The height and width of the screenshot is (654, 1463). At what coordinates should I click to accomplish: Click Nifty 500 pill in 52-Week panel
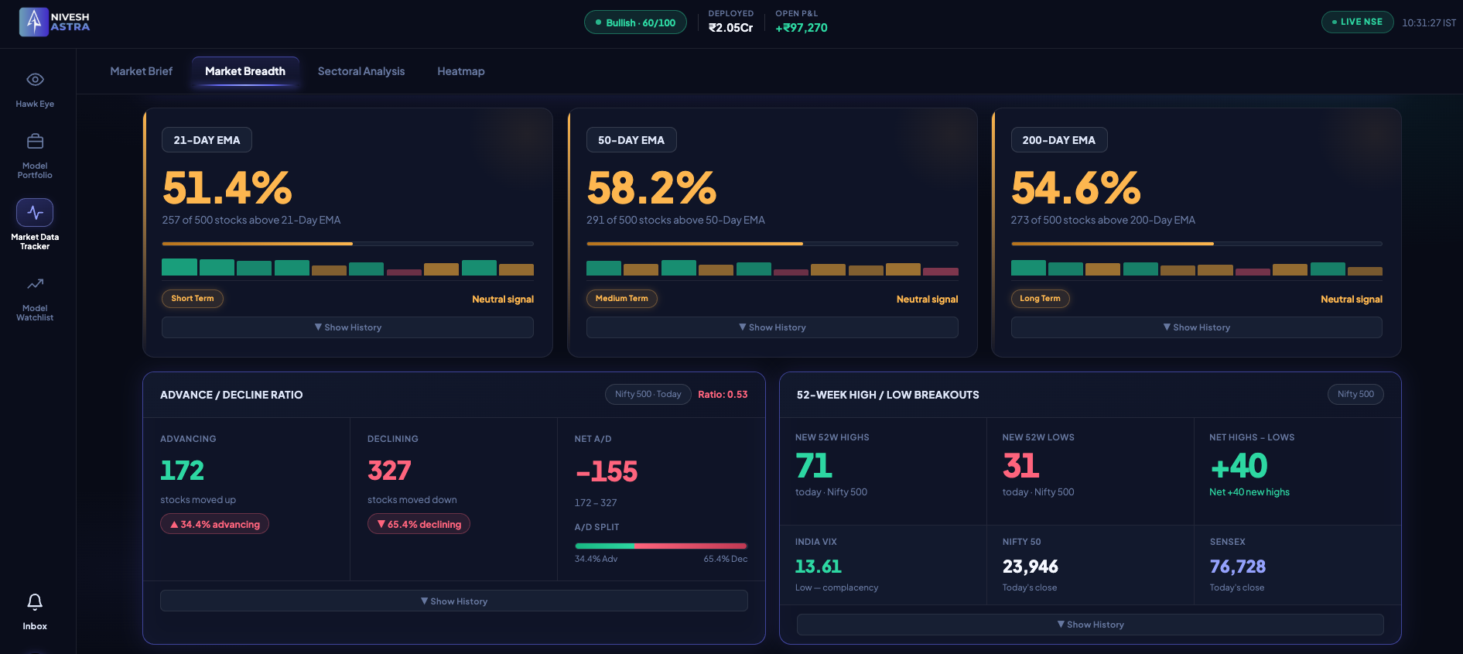tap(1355, 394)
